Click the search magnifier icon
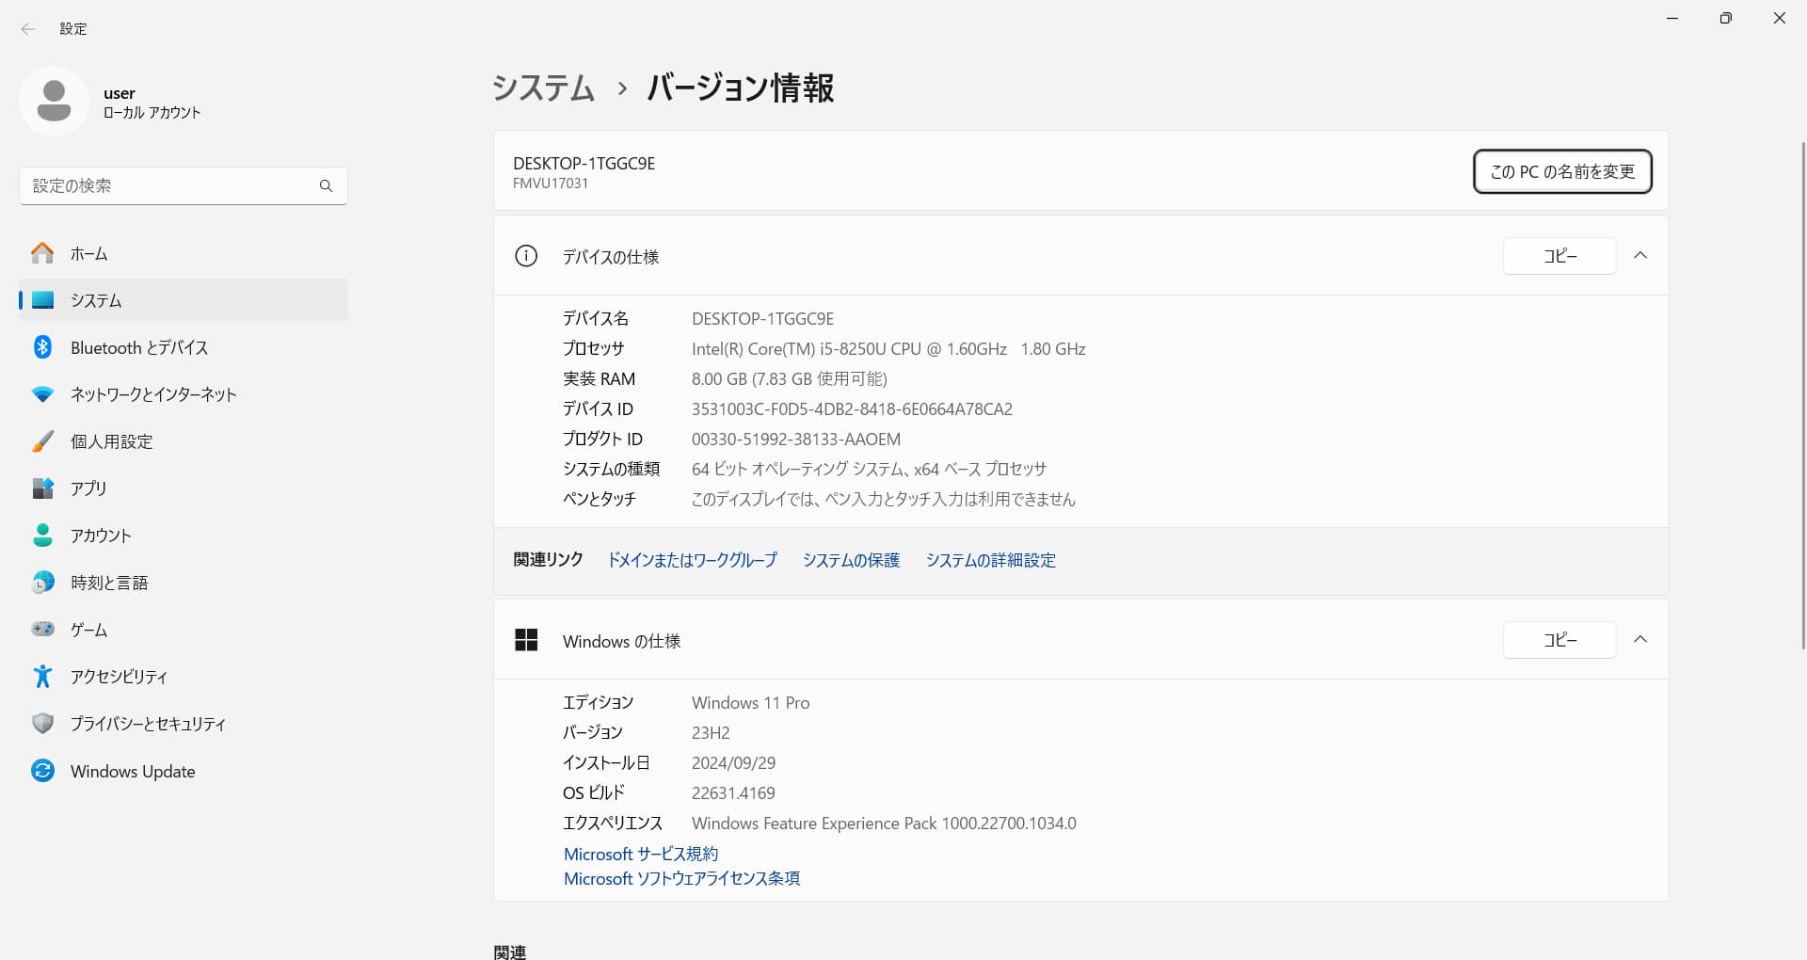This screenshot has width=1807, height=960. point(326,185)
